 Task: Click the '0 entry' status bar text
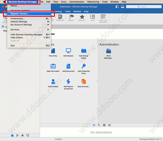coord(58,139)
